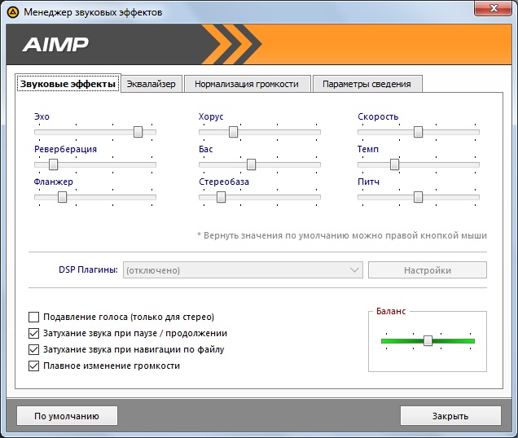Switch to the Эквалайзер tab
This screenshot has width=518, height=438.
point(151,84)
